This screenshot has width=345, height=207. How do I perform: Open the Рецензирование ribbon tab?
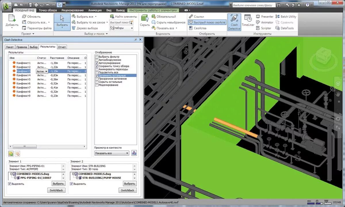(72, 10)
